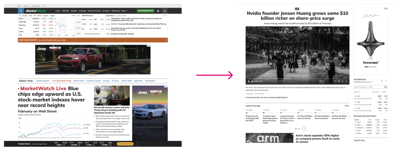Click the Subscriber Benefits button
The width and height of the screenshot is (397, 155).
[x=145, y=11]
